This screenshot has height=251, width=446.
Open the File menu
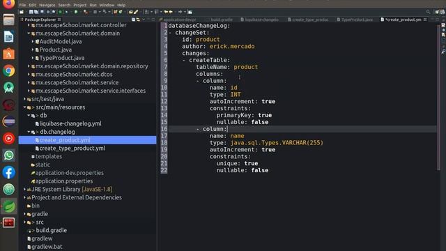point(22,5)
